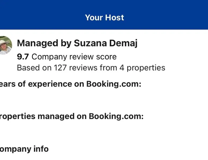Image resolution: width=208 pixels, height=160 pixels.
Task: Click the 9.7 review score number
Action: click(23, 57)
